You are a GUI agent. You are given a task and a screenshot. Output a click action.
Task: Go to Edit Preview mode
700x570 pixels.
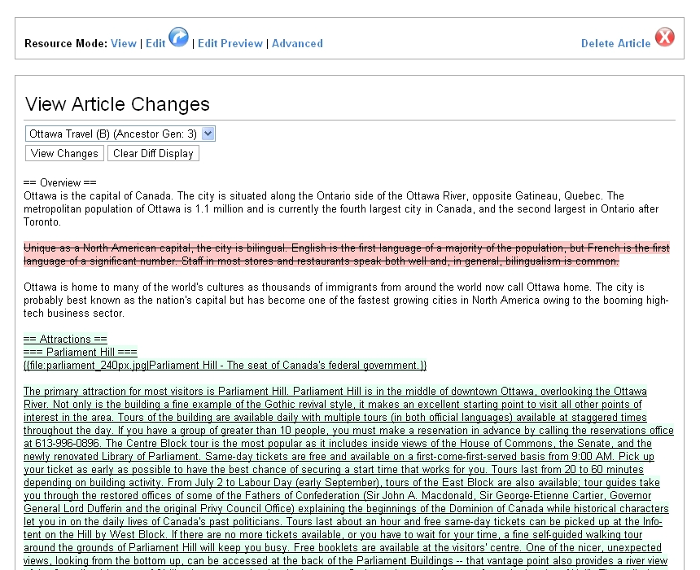coord(230,43)
